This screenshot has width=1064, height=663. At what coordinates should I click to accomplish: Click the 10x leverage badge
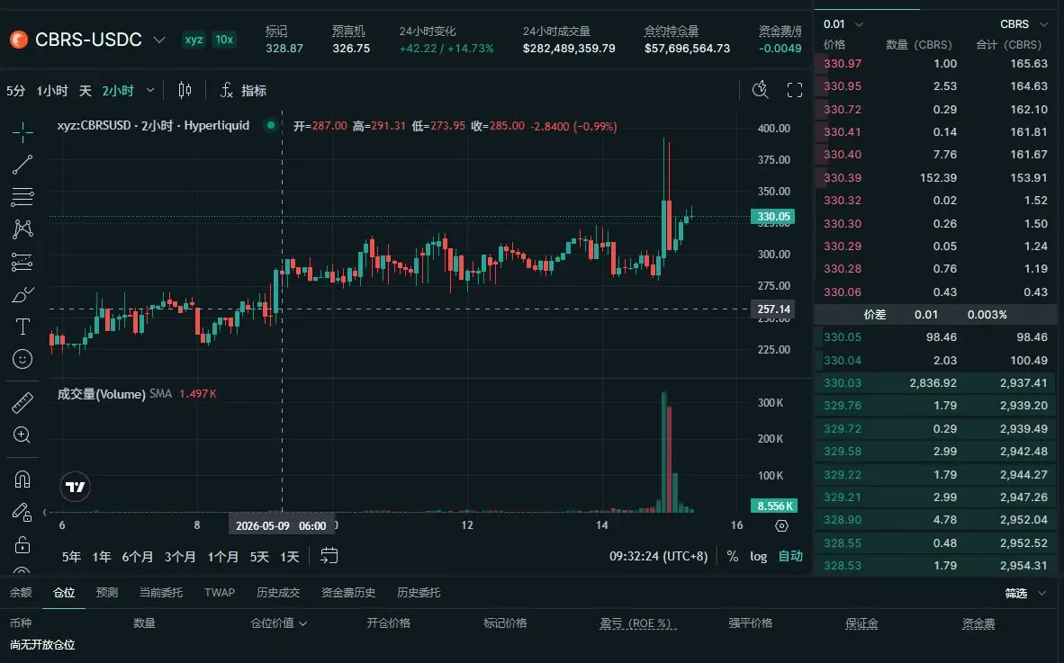pos(224,40)
